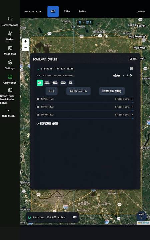Zoom out the map with minus

coord(25,48)
